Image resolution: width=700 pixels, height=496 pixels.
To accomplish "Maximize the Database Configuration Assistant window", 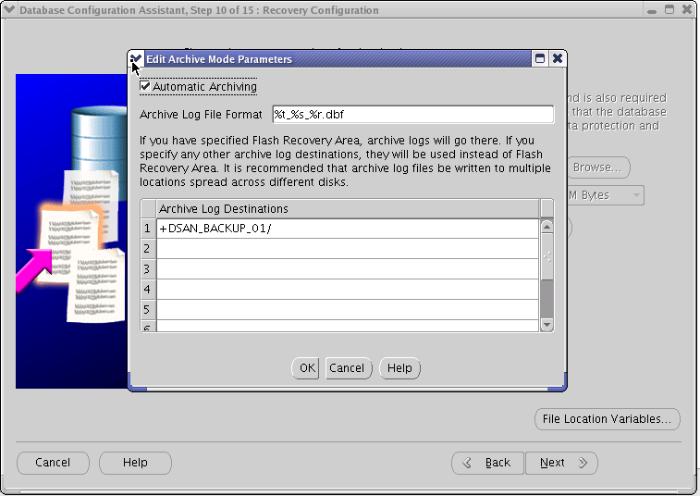I will (x=669, y=10).
